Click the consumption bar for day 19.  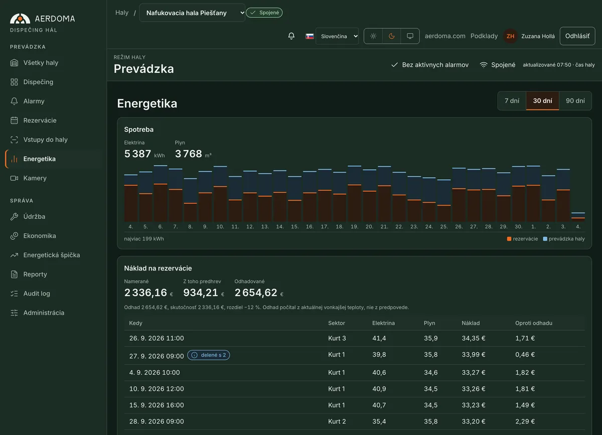pyautogui.click(x=355, y=194)
